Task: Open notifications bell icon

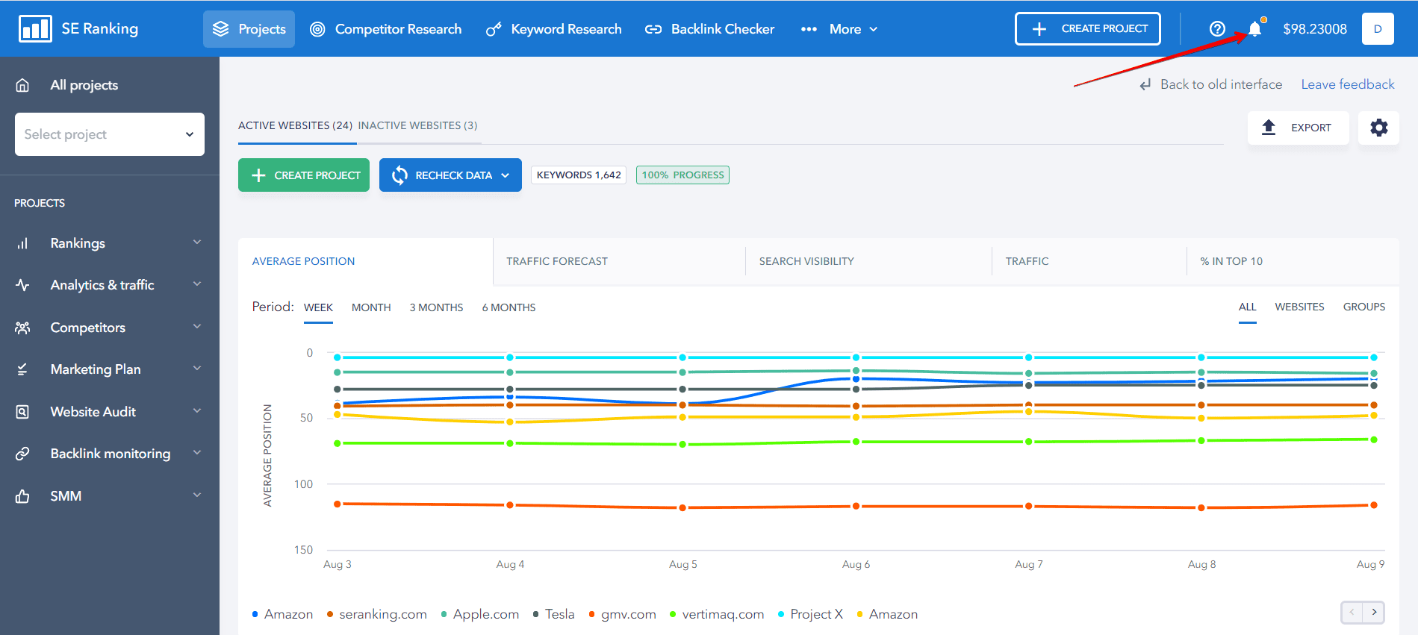Action: [1255, 29]
